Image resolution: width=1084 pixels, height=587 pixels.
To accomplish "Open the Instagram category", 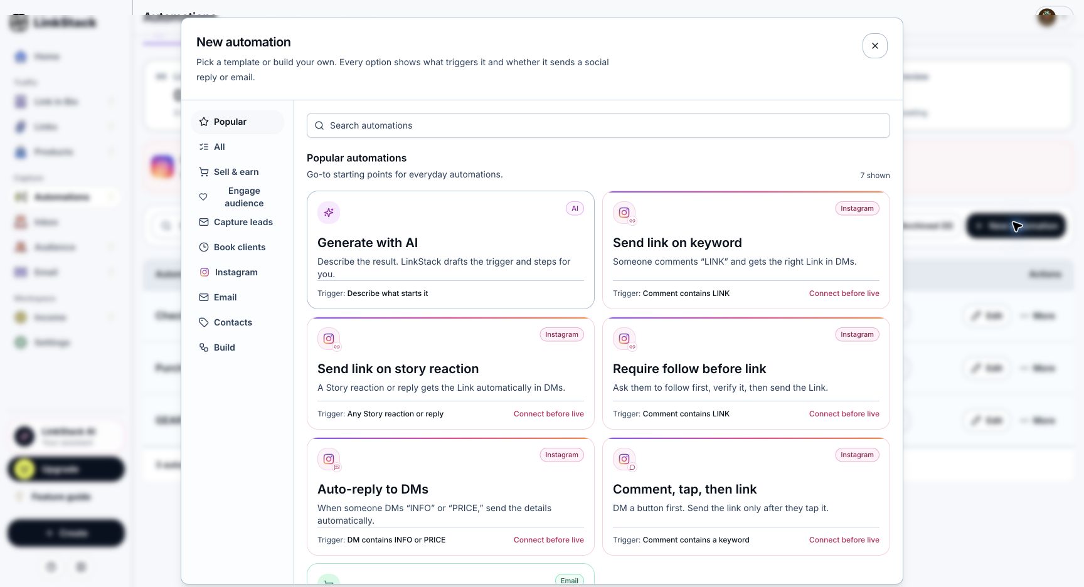I will [x=237, y=272].
